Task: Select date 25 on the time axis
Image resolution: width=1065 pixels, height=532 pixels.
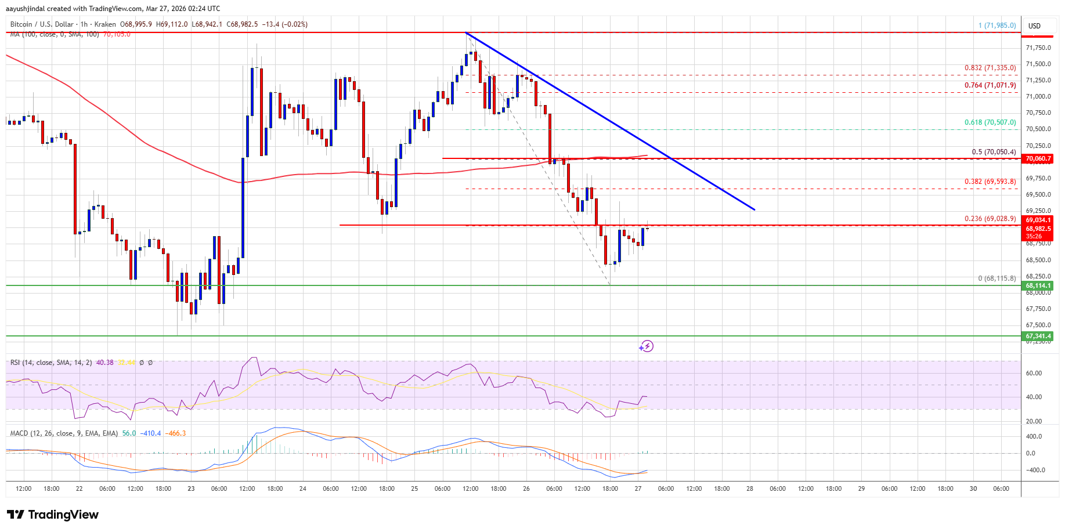Action: pyautogui.click(x=414, y=488)
